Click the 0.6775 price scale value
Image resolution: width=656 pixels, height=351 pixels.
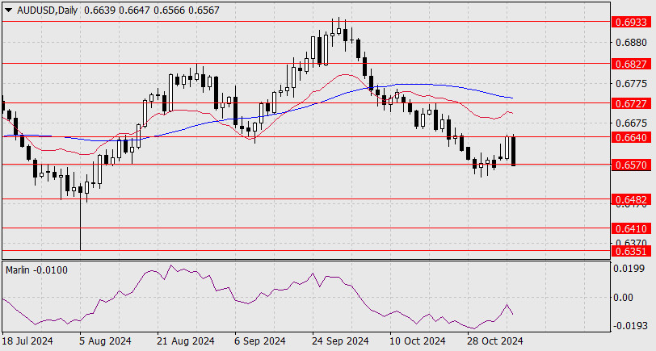(631, 84)
